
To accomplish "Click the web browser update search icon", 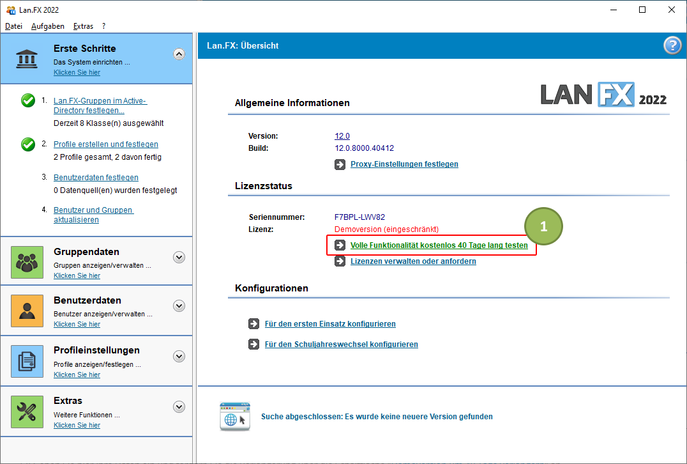I will (235, 417).
